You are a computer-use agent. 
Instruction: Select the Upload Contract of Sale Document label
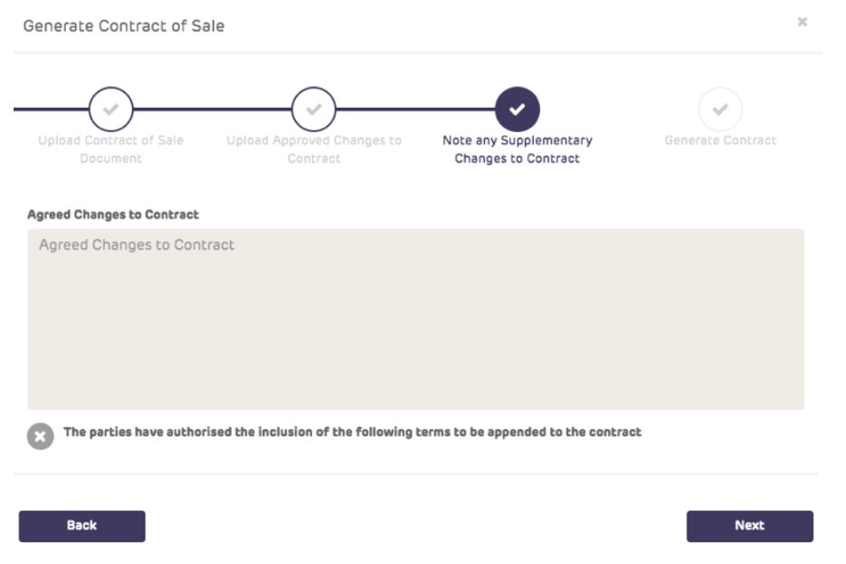pos(110,149)
